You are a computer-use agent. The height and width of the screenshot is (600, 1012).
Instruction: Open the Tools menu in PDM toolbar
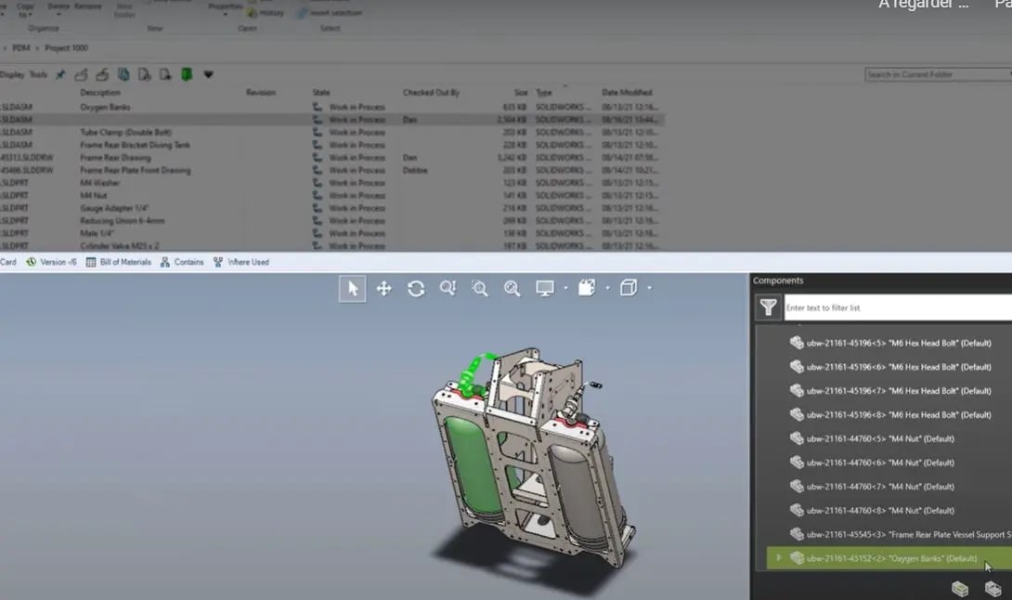[x=38, y=75]
